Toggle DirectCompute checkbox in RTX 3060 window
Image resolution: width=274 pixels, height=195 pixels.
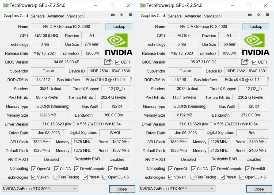(77, 169)
